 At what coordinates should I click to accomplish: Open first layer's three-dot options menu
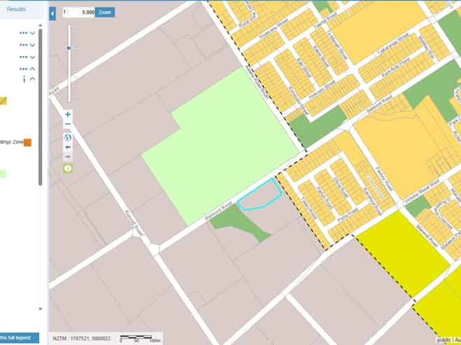click(x=24, y=33)
